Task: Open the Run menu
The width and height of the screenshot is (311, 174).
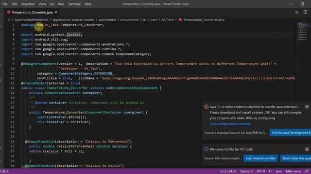Action: pos(61,4)
